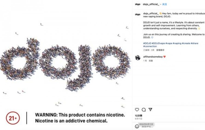The width and height of the screenshot is (205, 130).
Task: Open alfihandsomeboy username link
Action: [153, 57]
